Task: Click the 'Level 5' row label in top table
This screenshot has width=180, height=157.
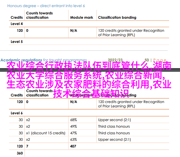Action: click(17, 42)
